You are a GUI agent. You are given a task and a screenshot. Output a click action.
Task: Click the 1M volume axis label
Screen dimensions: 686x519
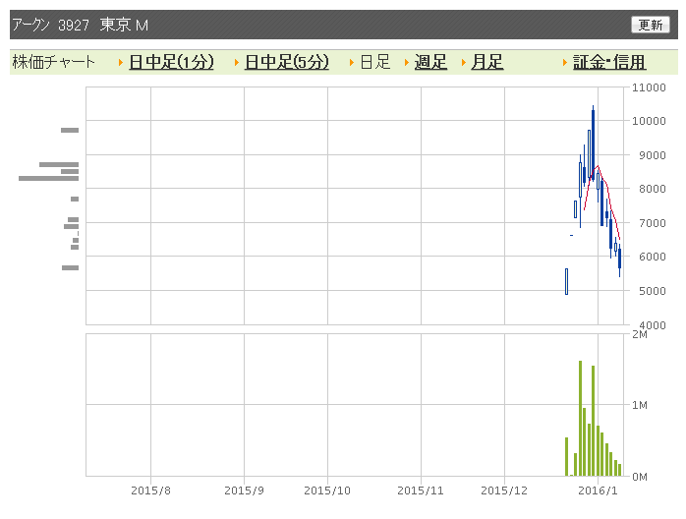pyautogui.click(x=639, y=405)
